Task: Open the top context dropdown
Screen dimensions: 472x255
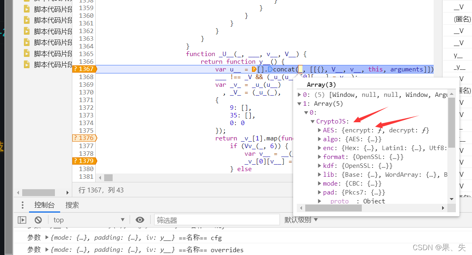Action: 89,220
